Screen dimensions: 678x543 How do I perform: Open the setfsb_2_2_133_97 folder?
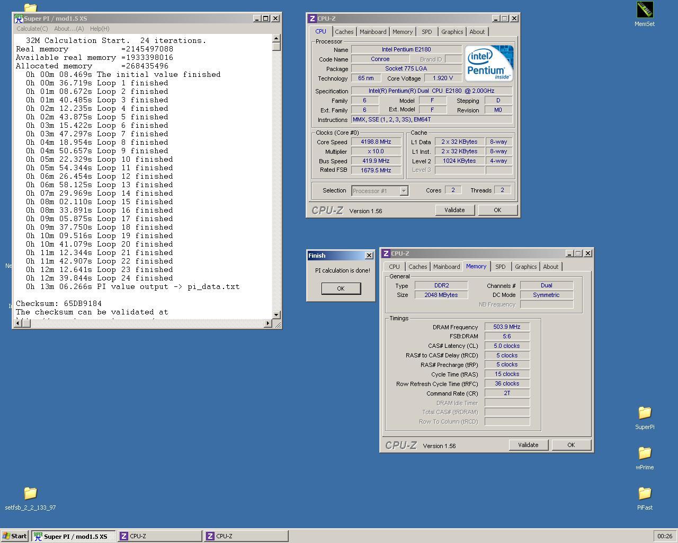coord(30,498)
